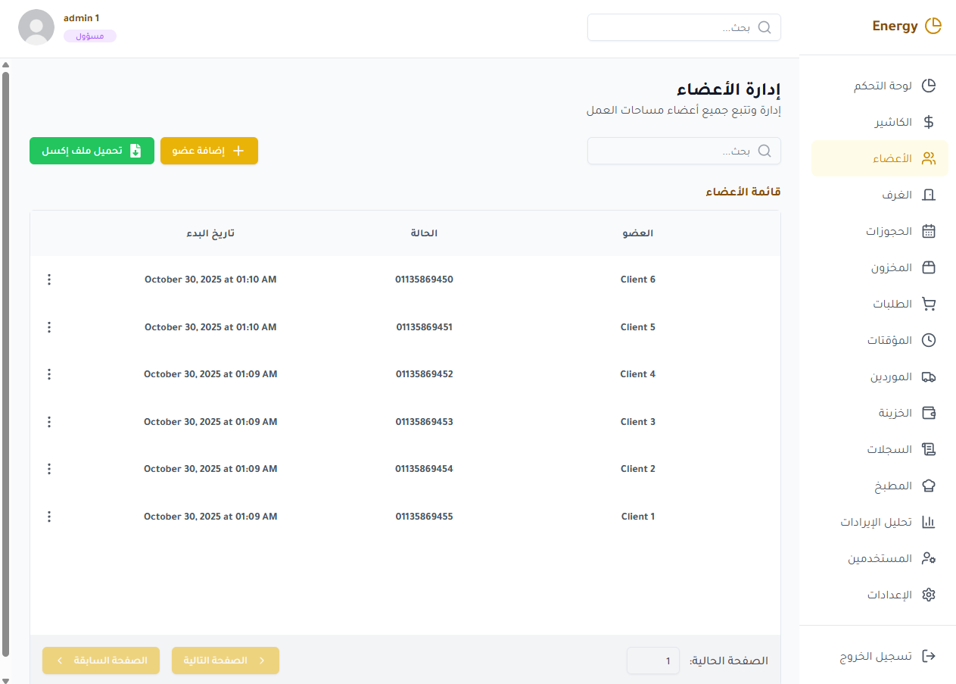The height and width of the screenshot is (684, 956).
Task: Open the Reservations calendar icon
Action: coord(929,231)
